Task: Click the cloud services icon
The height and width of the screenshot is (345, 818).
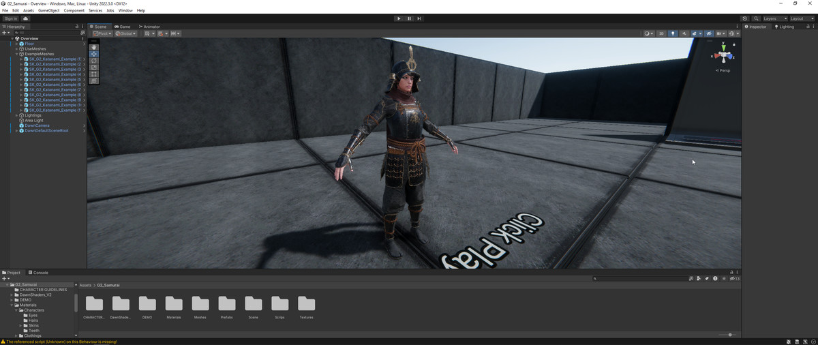Action: pyautogui.click(x=26, y=18)
